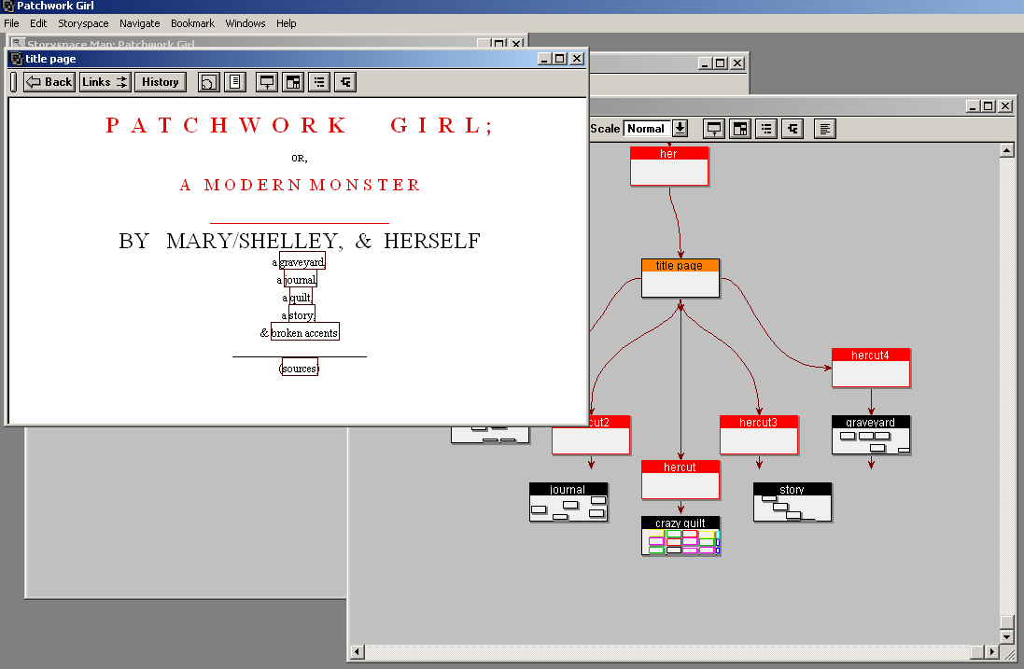
Task: Go Back in the title page window
Action: pos(49,82)
